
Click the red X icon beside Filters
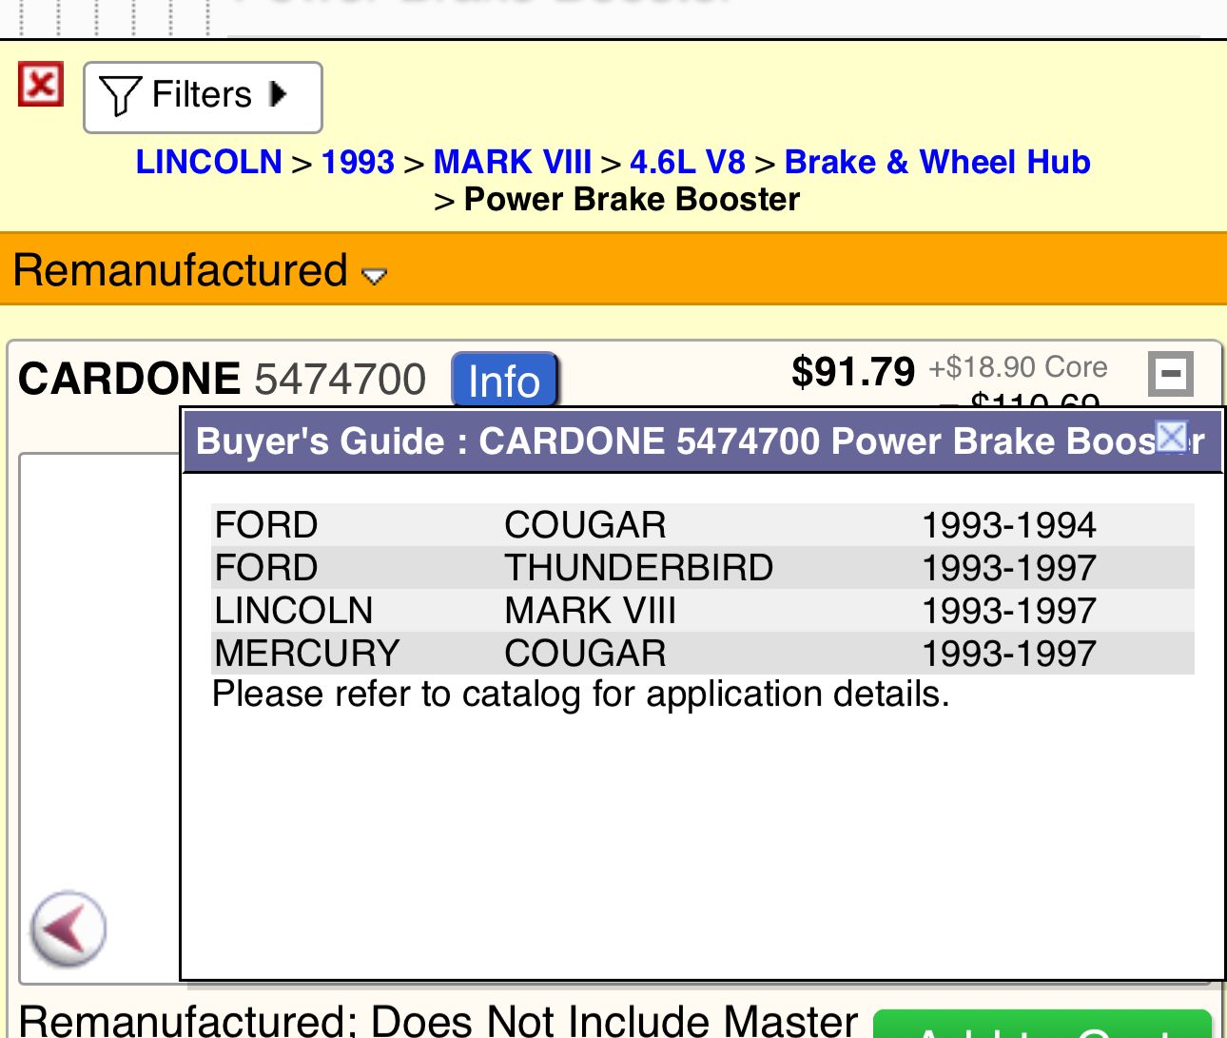pyautogui.click(x=41, y=86)
